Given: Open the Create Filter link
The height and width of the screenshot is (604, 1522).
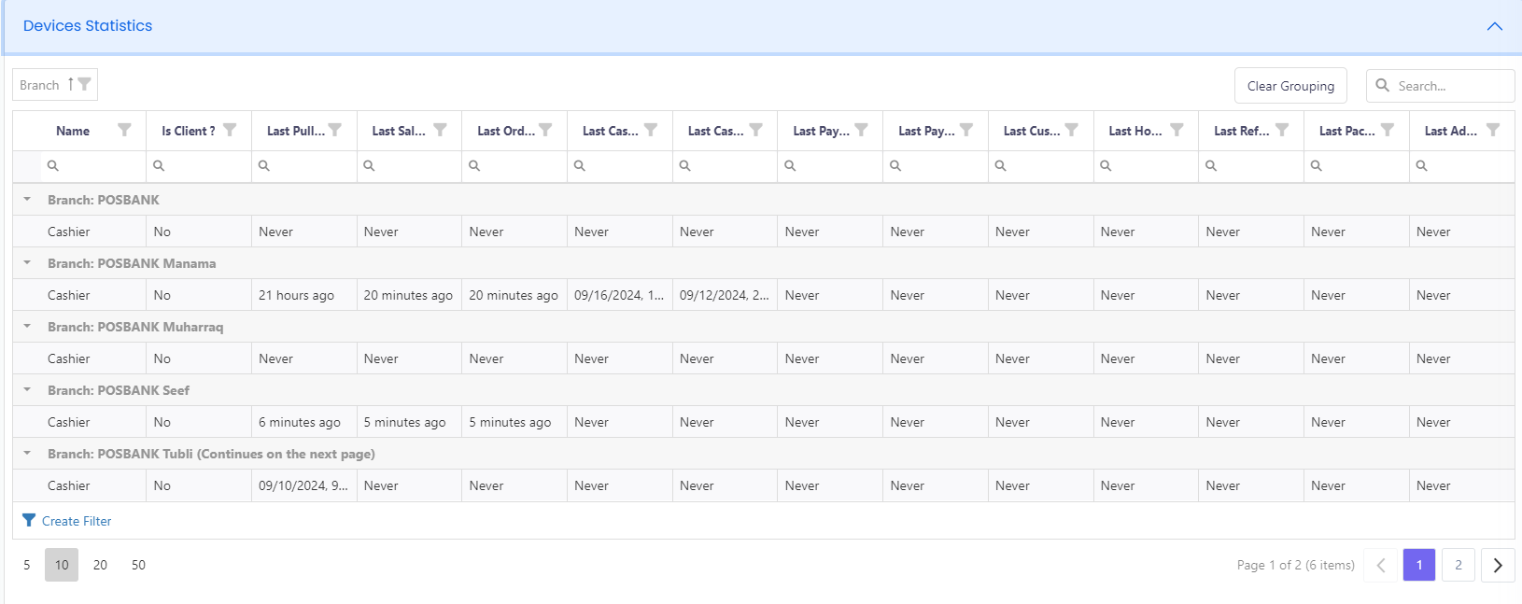Looking at the screenshot, I should (77, 521).
